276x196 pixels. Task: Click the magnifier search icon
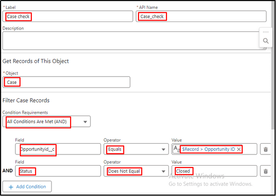(x=266, y=41)
